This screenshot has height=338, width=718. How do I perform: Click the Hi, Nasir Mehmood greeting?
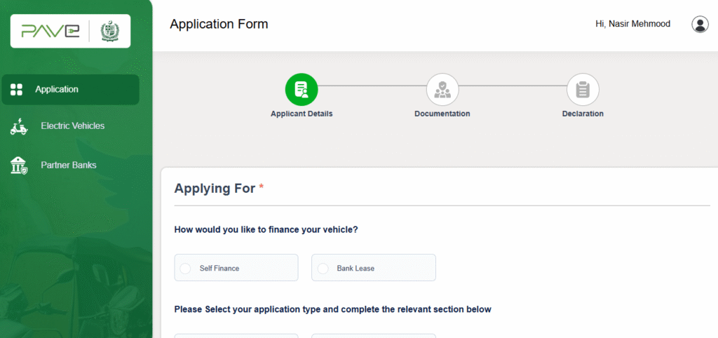633,24
